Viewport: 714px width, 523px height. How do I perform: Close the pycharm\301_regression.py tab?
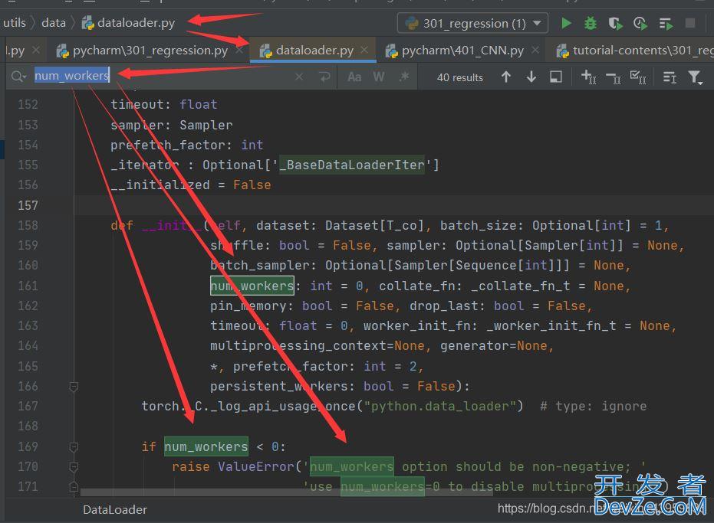[x=239, y=50]
